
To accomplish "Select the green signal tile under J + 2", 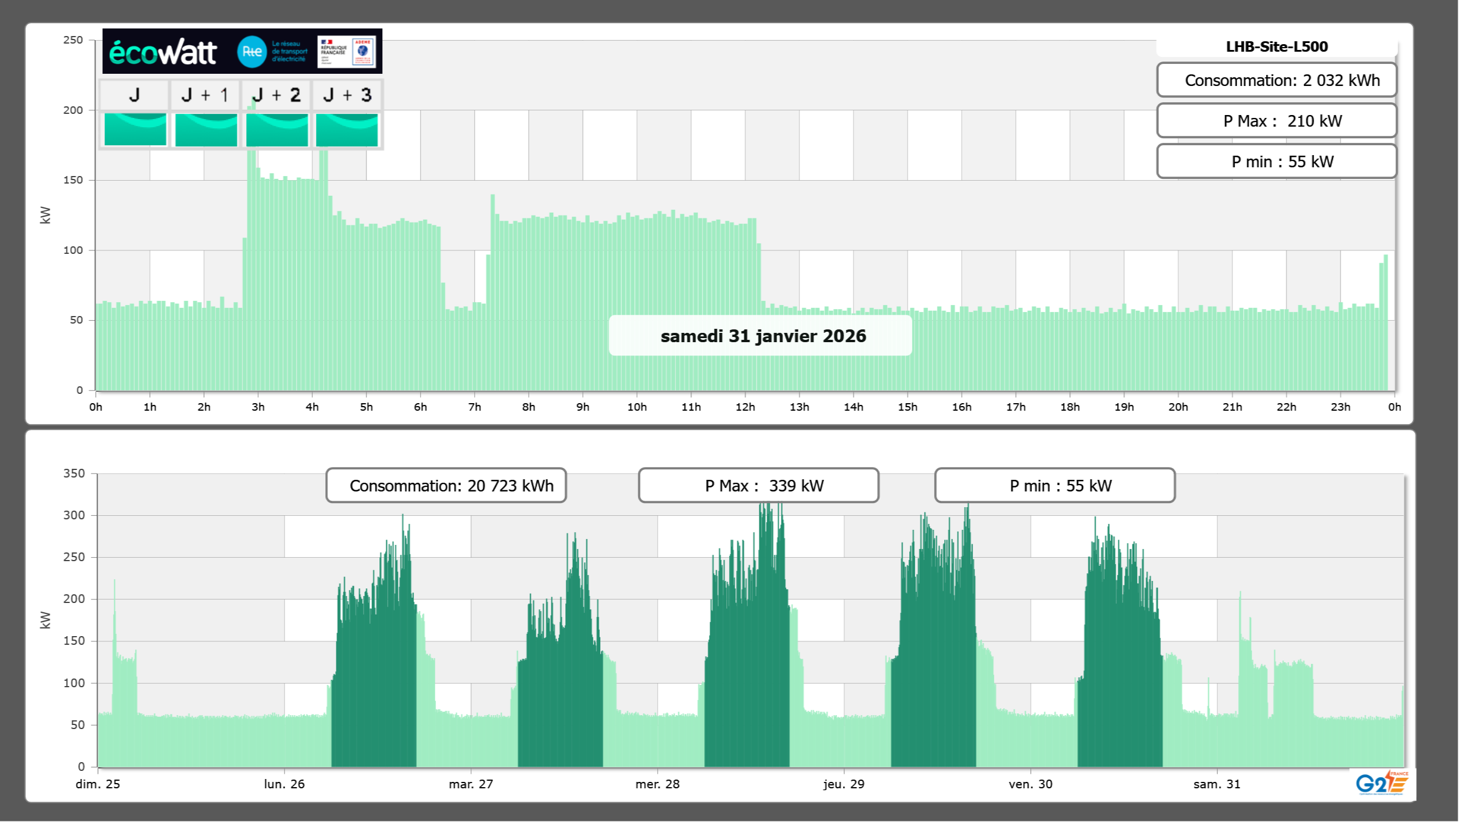I will click(x=277, y=130).
